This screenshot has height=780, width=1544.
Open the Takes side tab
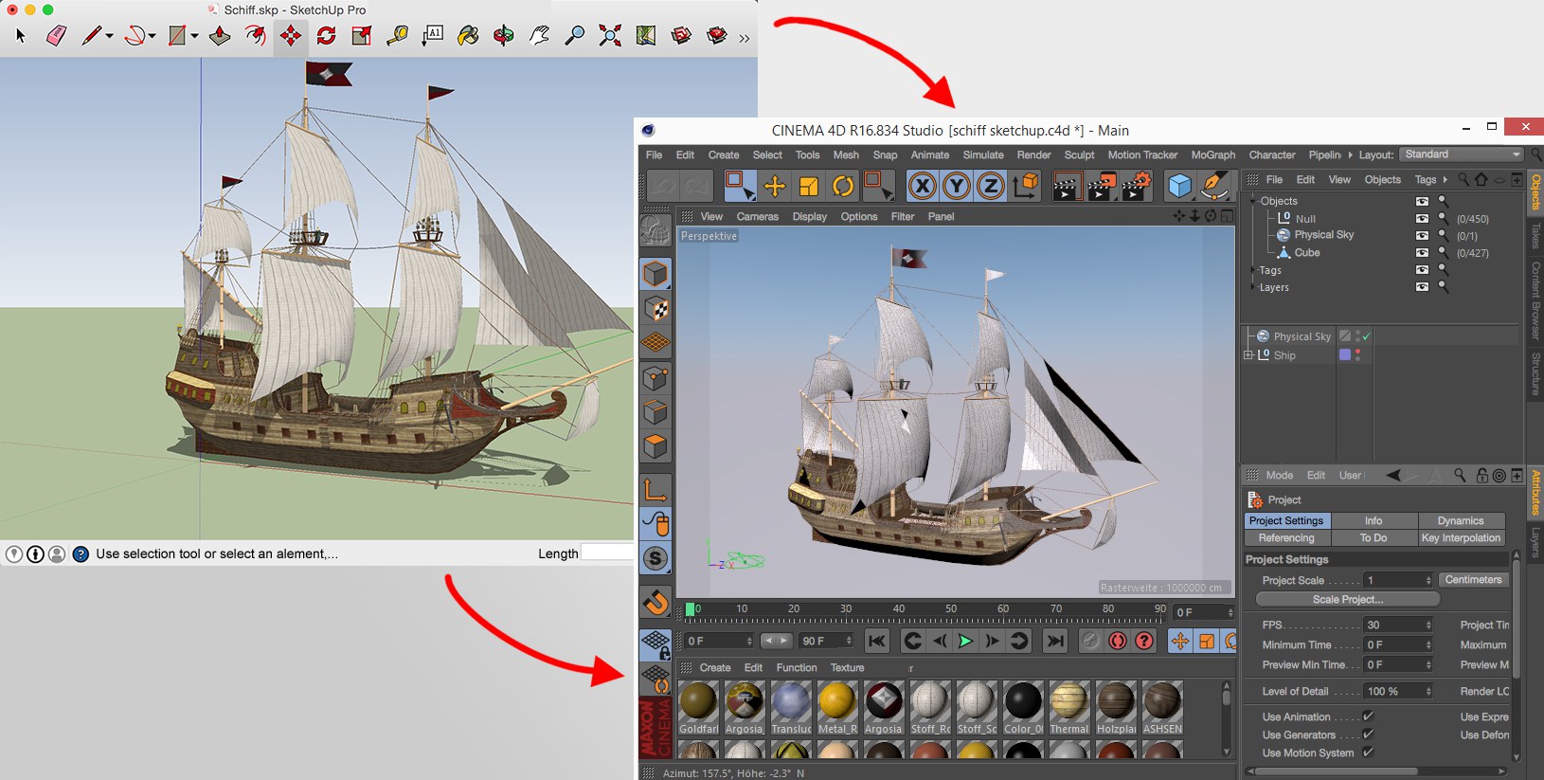[x=1535, y=236]
